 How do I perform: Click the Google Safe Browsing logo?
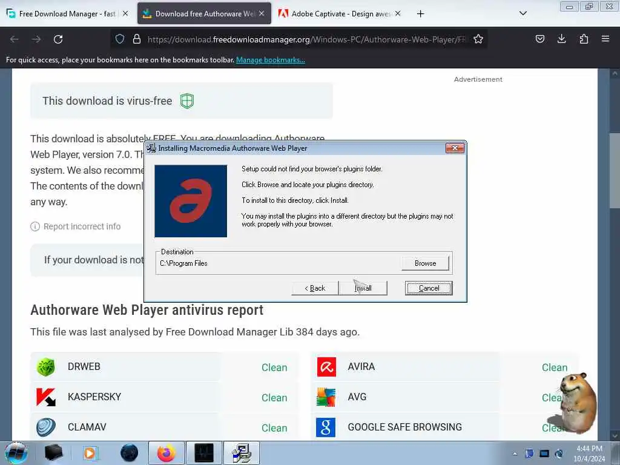[x=326, y=427]
